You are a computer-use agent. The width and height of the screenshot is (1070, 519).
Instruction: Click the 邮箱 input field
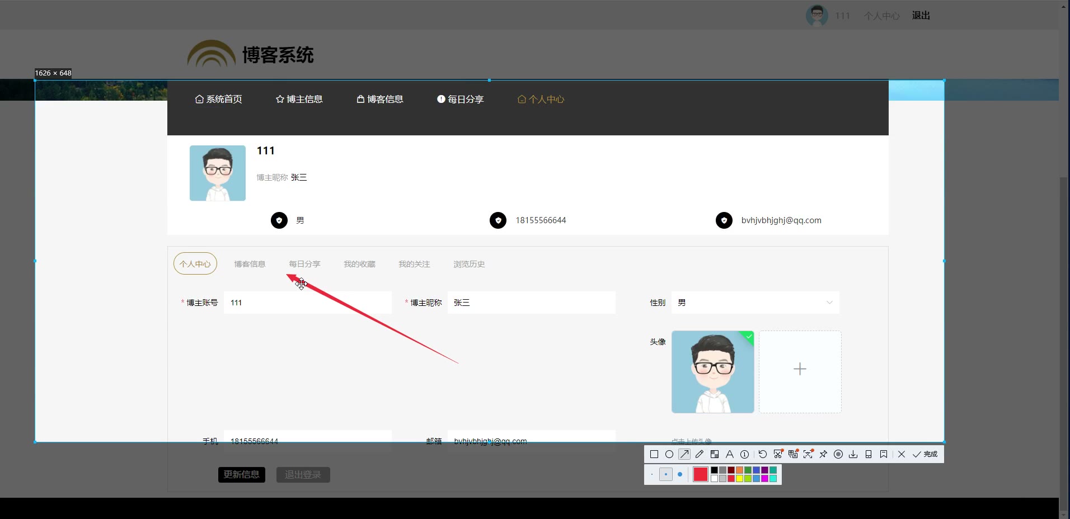(532, 441)
